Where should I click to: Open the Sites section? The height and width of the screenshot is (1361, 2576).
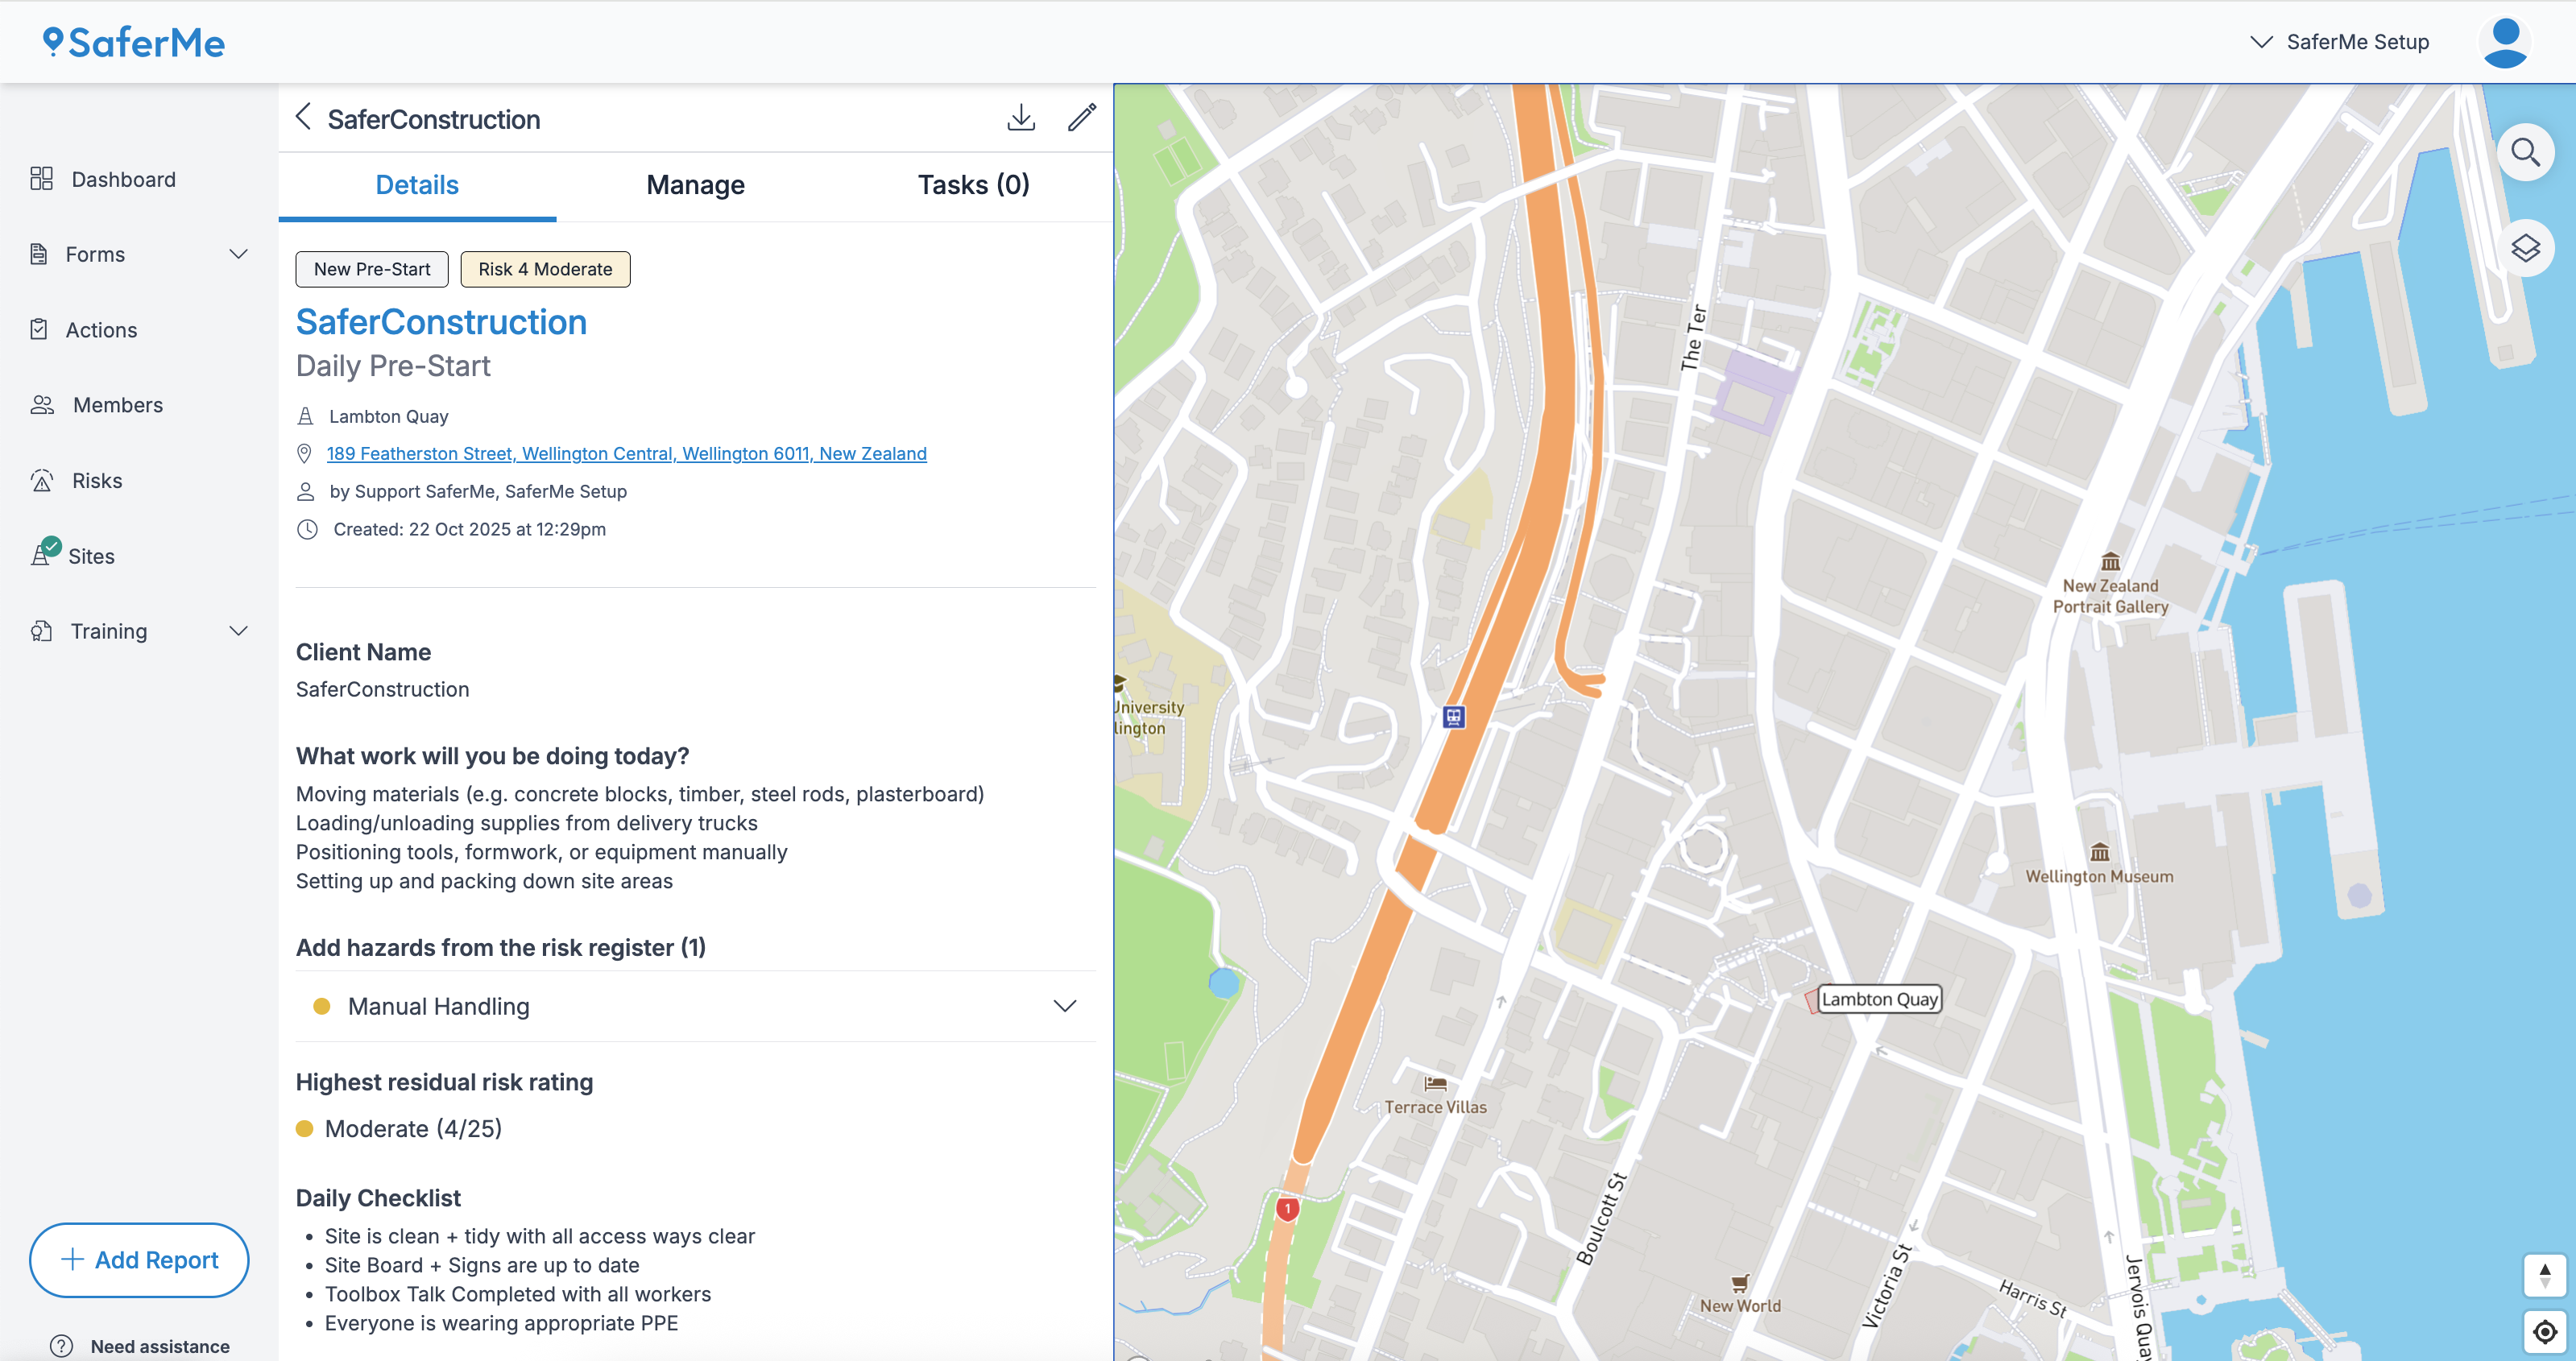(92, 556)
